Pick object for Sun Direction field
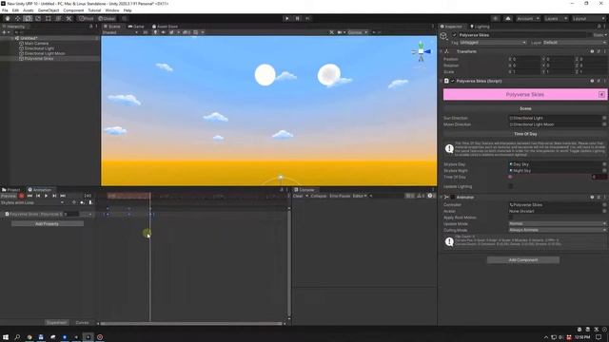Screen dimensions: 609x342 (604, 118)
